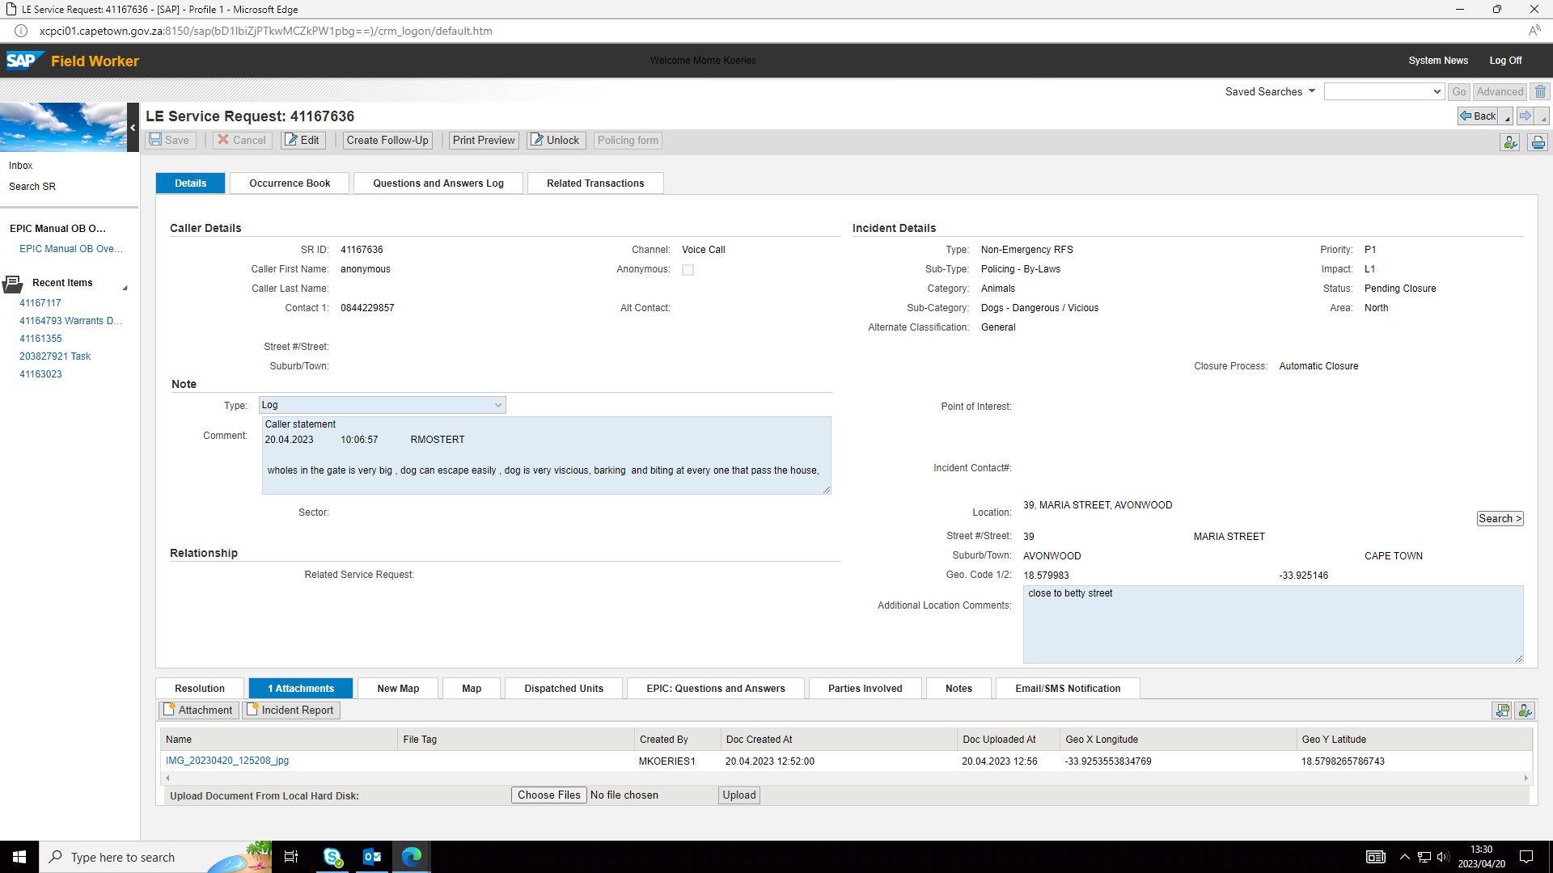The image size is (1553, 873).
Task: Open Search SR in navigation
Action: 32,186
